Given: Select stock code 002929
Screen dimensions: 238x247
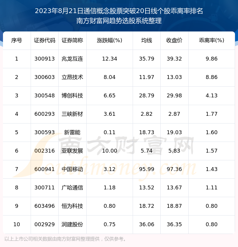Looking at the screenshot, I should click(45, 225).
